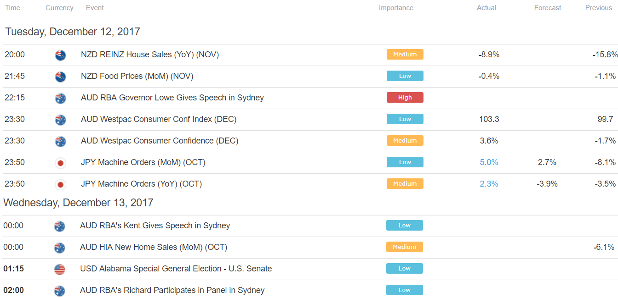Click the High importance badge for RBA Lowe speech

pyautogui.click(x=405, y=97)
